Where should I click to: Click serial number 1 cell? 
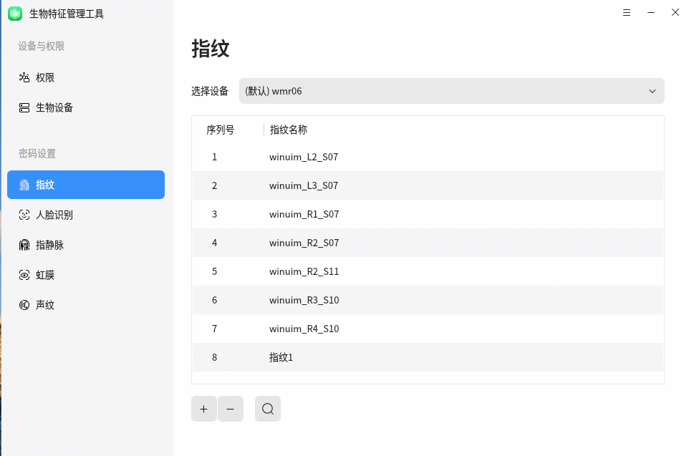(x=214, y=157)
